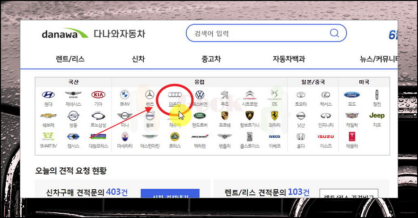Open the Peugeot (푸조) brand logo
The image size is (418, 218).
pyautogui.click(x=225, y=95)
